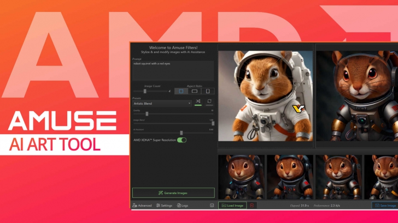The width and height of the screenshot is (398, 223).
Task: Click the 'Performance: 2.3 it/s' status text
Action: click(x=327, y=206)
